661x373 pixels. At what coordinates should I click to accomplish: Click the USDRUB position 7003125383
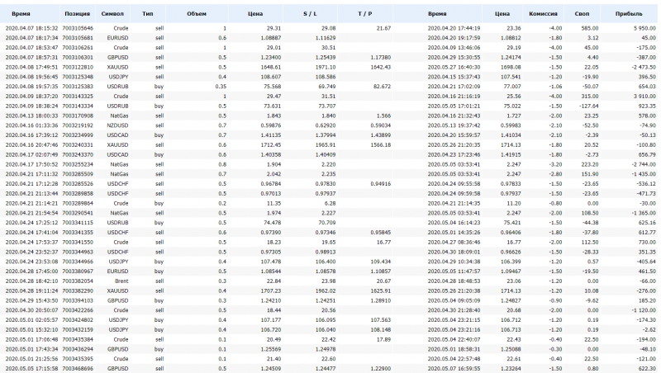pyautogui.click(x=329, y=87)
